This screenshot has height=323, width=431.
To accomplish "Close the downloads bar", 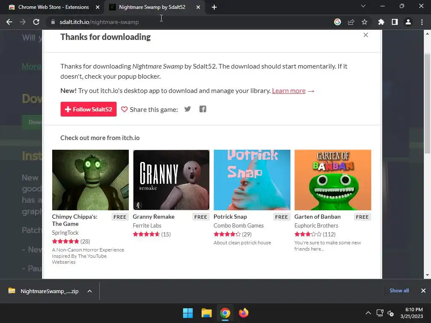I will click(423, 291).
